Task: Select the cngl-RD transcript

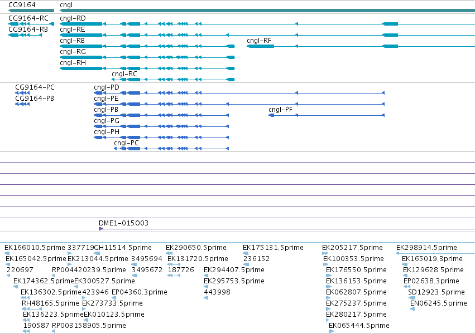Action: click(73, 18)
